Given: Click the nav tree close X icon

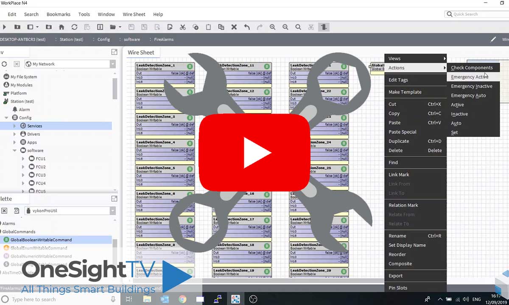Looking at the screenshot, I should pyautogui.click(x=17, y=64).
